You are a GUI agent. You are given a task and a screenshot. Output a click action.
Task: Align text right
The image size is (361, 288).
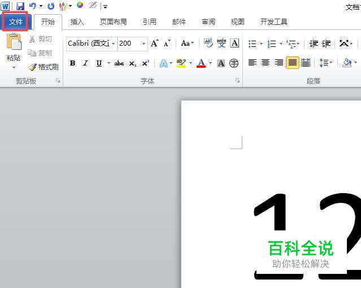[279, 62]
